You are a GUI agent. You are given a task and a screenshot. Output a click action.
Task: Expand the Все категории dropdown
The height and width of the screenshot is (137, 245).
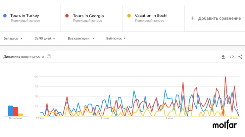(81, 39)
